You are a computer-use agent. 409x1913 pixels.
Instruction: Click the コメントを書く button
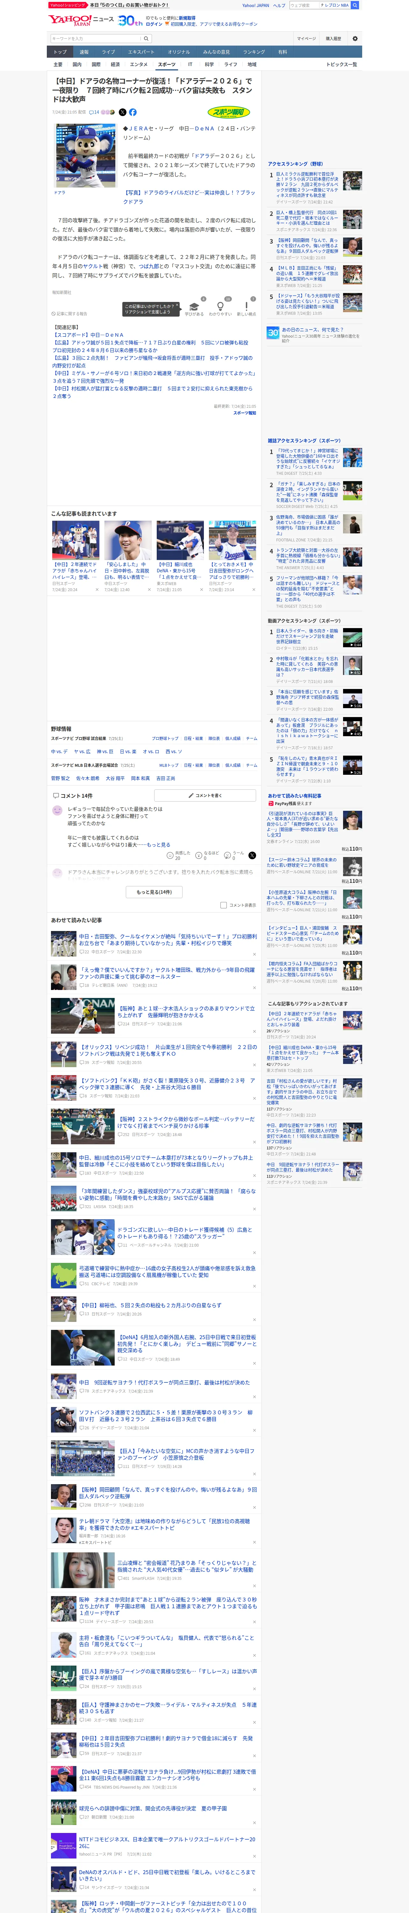[x=205, y=795]
